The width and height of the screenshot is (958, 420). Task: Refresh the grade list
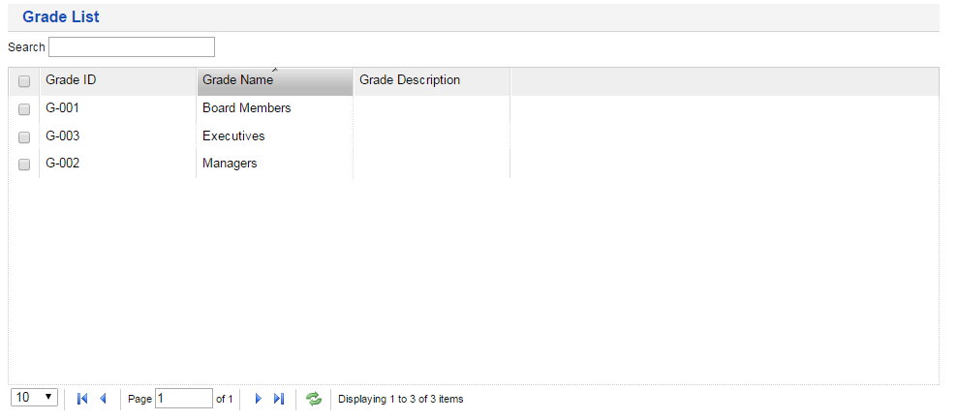(314, 399)
